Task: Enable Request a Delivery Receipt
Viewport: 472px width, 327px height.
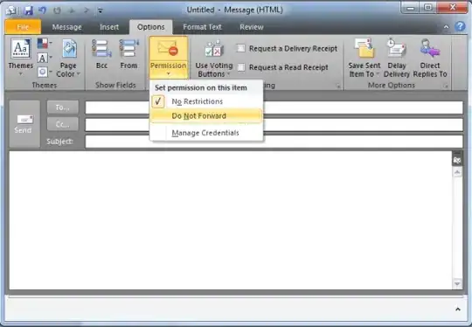Action: 288,48
